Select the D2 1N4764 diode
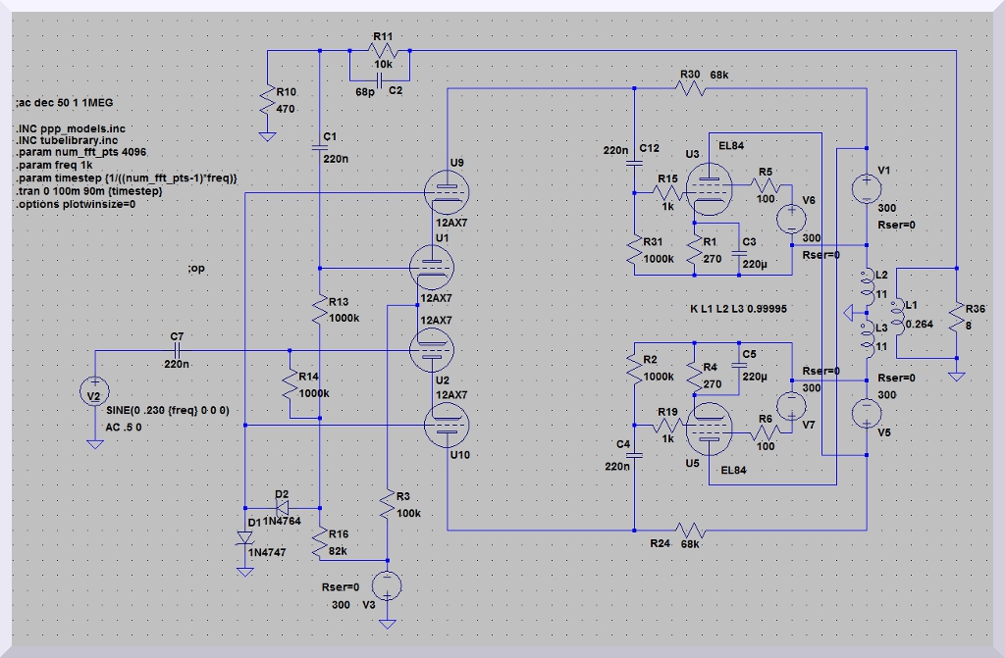Viewport: 1005px width, 658px height. tap(285, 508)
